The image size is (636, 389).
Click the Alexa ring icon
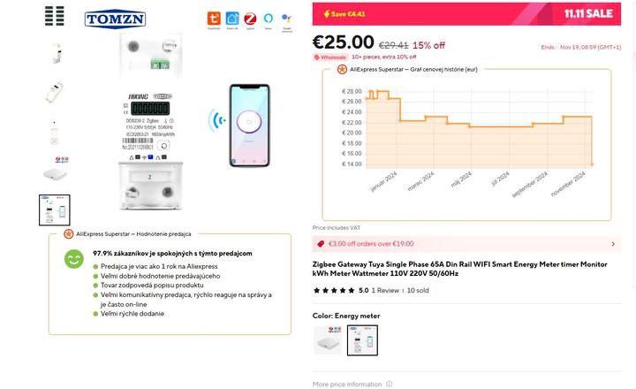point(269,19)
